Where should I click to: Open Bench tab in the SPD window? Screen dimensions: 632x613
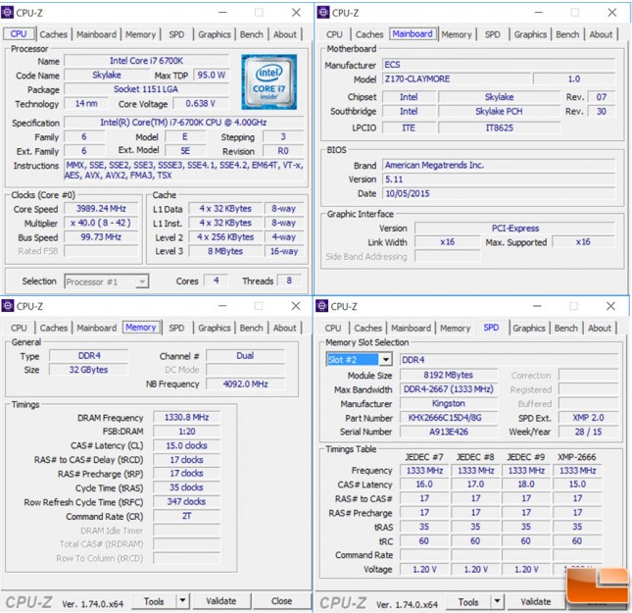[566, 329]
